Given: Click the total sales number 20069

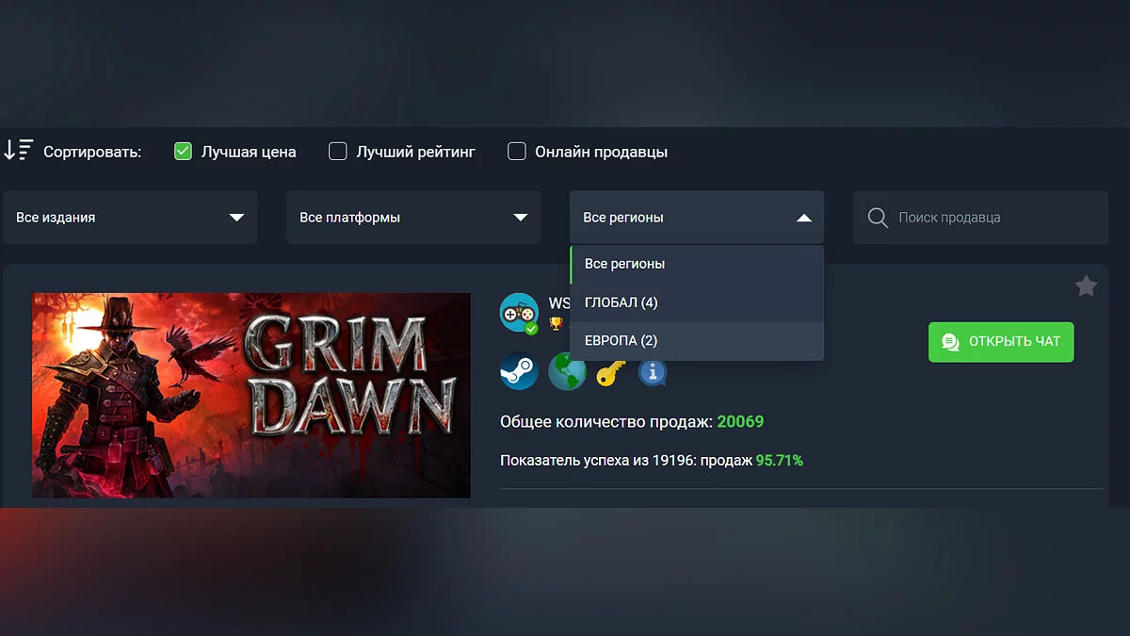Looking at the screenshot, I should pyautogui.click(x=740, y=421).
